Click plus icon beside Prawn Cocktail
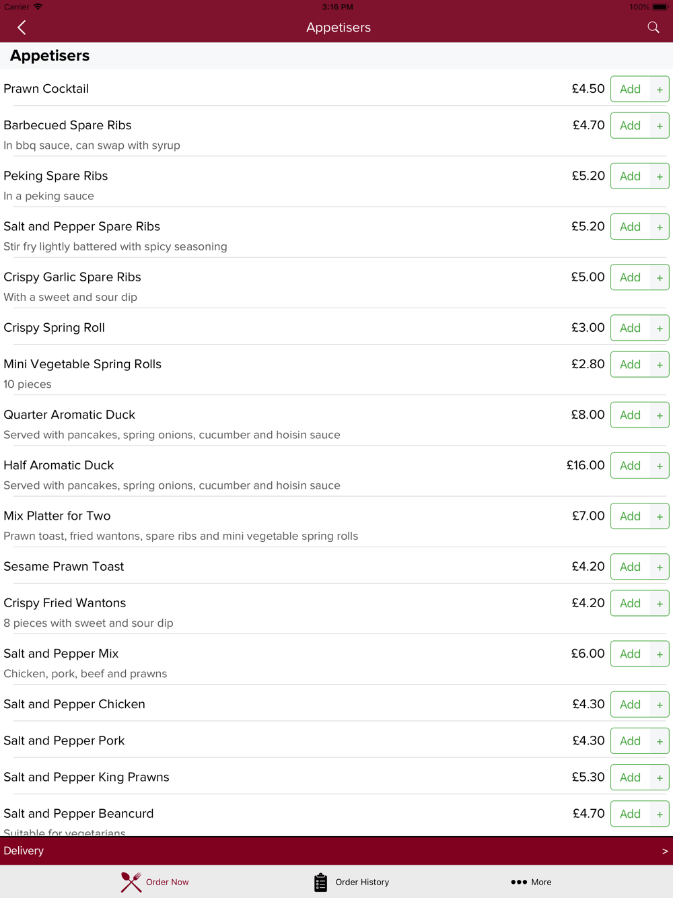Image resolution: width=673 pixels, height=898 pixels. coord(660,90)
